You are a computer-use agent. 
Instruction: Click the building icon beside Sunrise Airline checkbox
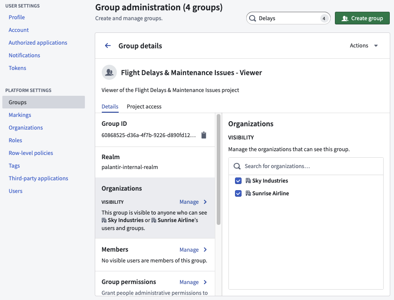point(248,193)
